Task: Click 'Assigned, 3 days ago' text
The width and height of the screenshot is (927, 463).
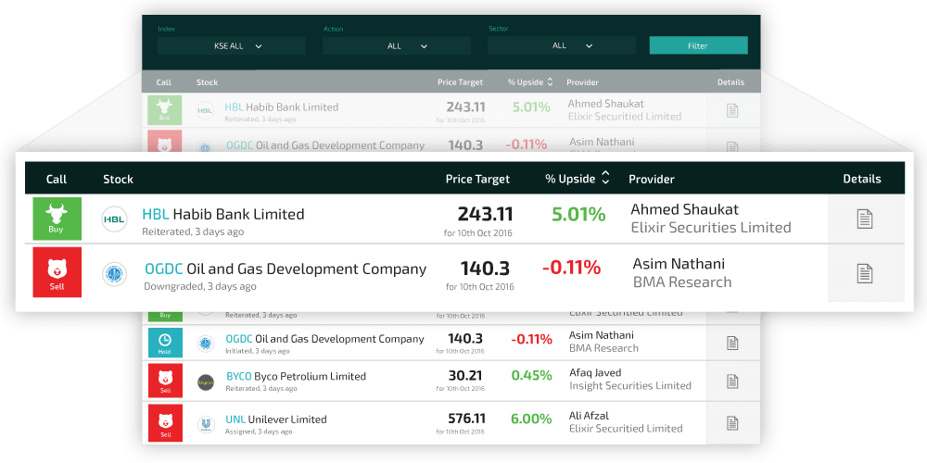Action: 257,432
